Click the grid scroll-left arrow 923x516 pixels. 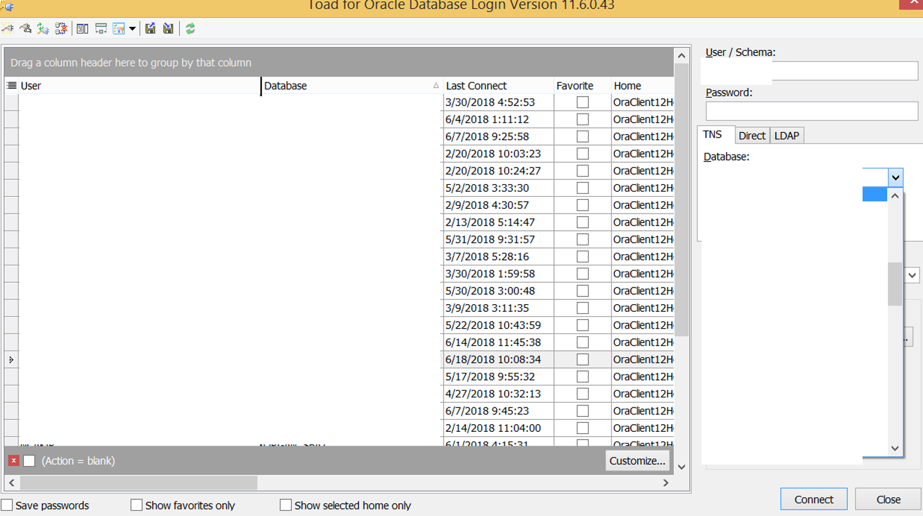(11, 483)
